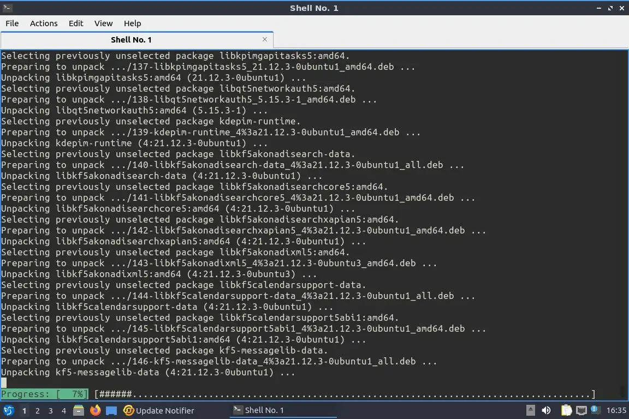The width and height of the screenshot is (629, 419).
Task: Click the 16:35 clock in the tray
Action: pos(616,410)
